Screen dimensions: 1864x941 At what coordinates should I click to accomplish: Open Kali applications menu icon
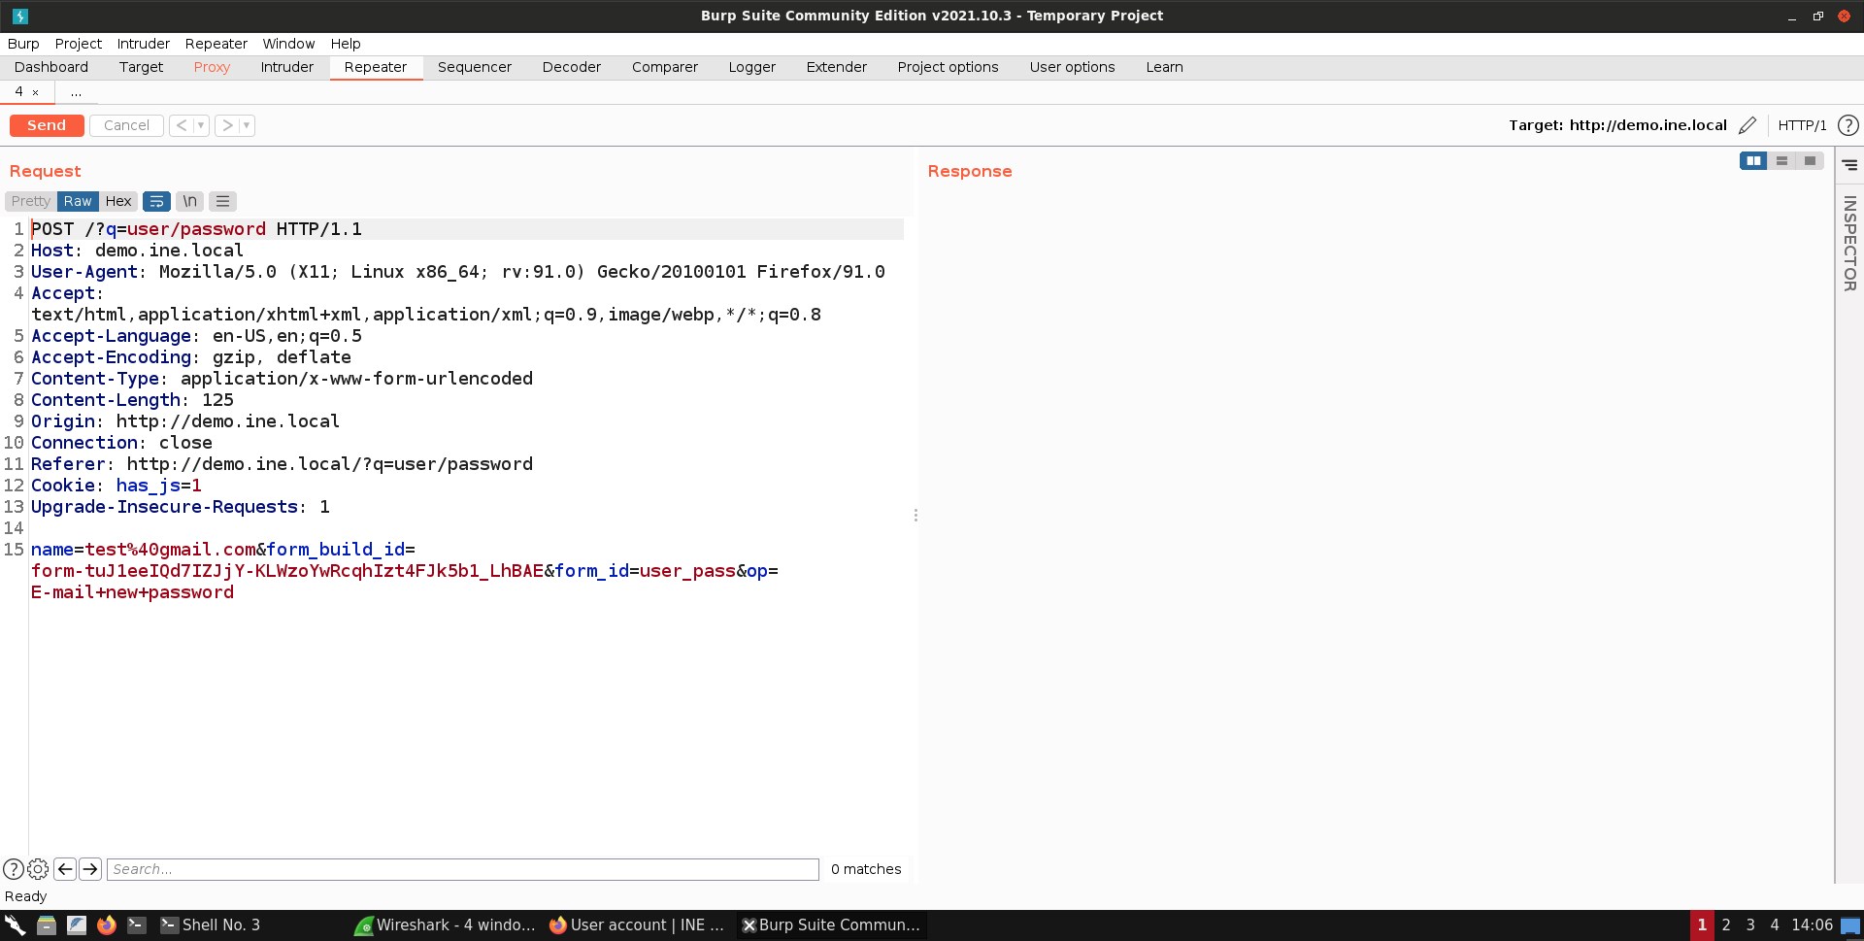(15, 925)
